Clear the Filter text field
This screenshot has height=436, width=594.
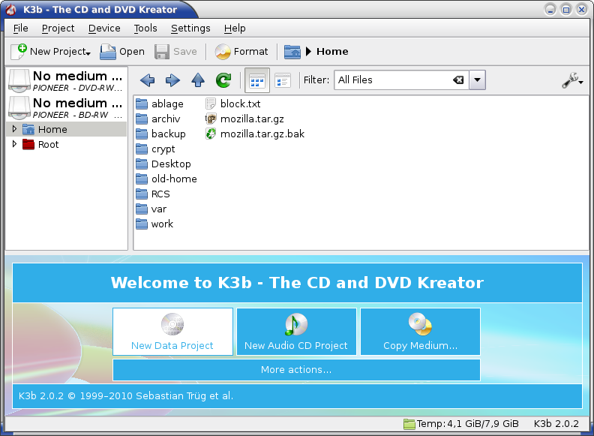point(458,80)
